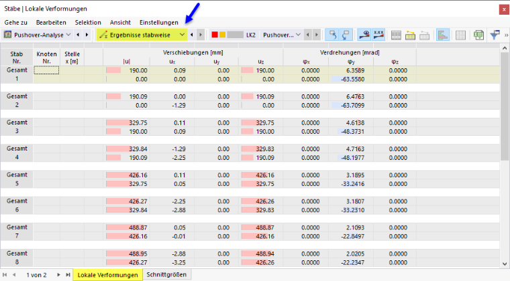Click vertical scrollbar thumb
Screen dimensions: 510x281
(x=505, y=106)
